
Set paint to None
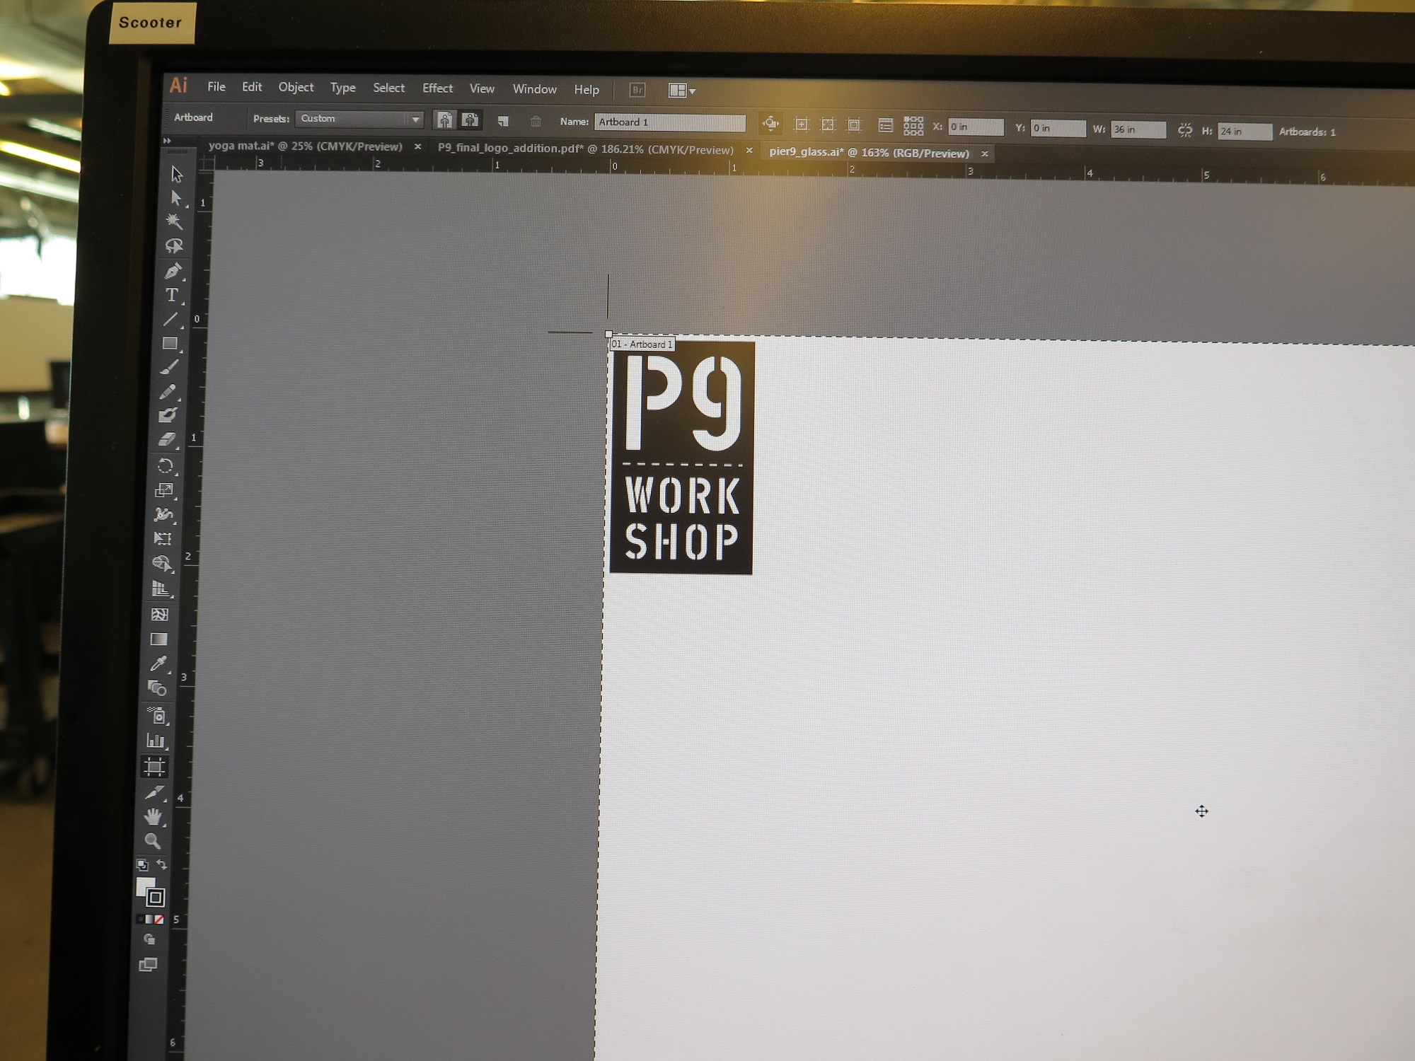[x=159, y=920]
